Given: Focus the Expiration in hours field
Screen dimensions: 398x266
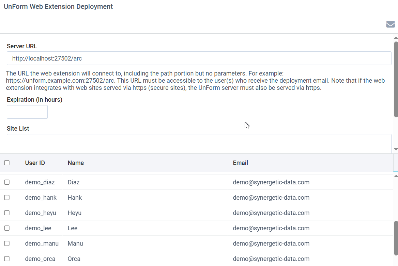Looking at the screenshot, I should [27, 112].
